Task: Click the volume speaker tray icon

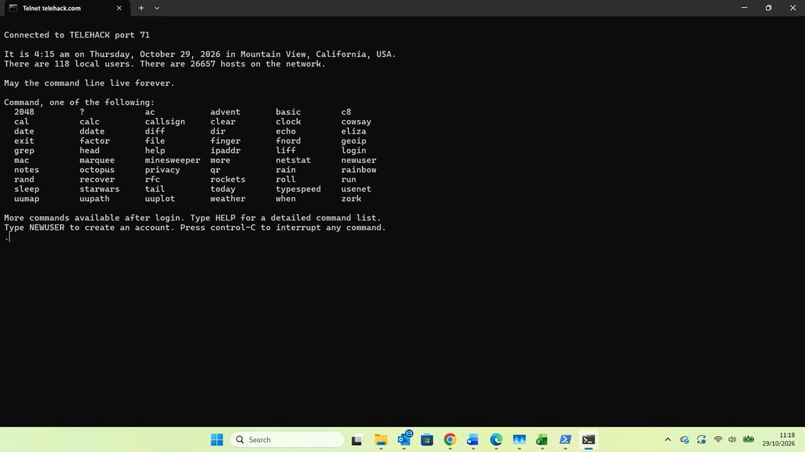Action: pyautogui.click(x=732, y=440)
